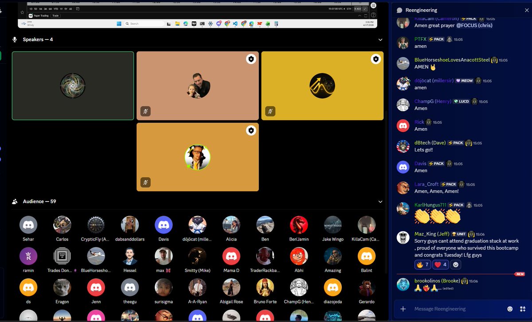Open Balint's orange audience avatar
532x322 pixels.
tap(367, 256)
